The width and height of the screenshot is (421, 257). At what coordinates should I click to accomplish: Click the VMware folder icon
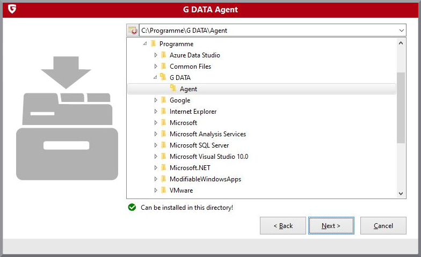163,190
